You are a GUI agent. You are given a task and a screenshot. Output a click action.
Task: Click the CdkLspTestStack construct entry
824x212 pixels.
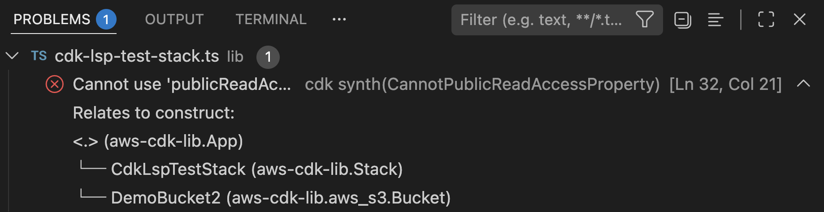tap(257, 169)
